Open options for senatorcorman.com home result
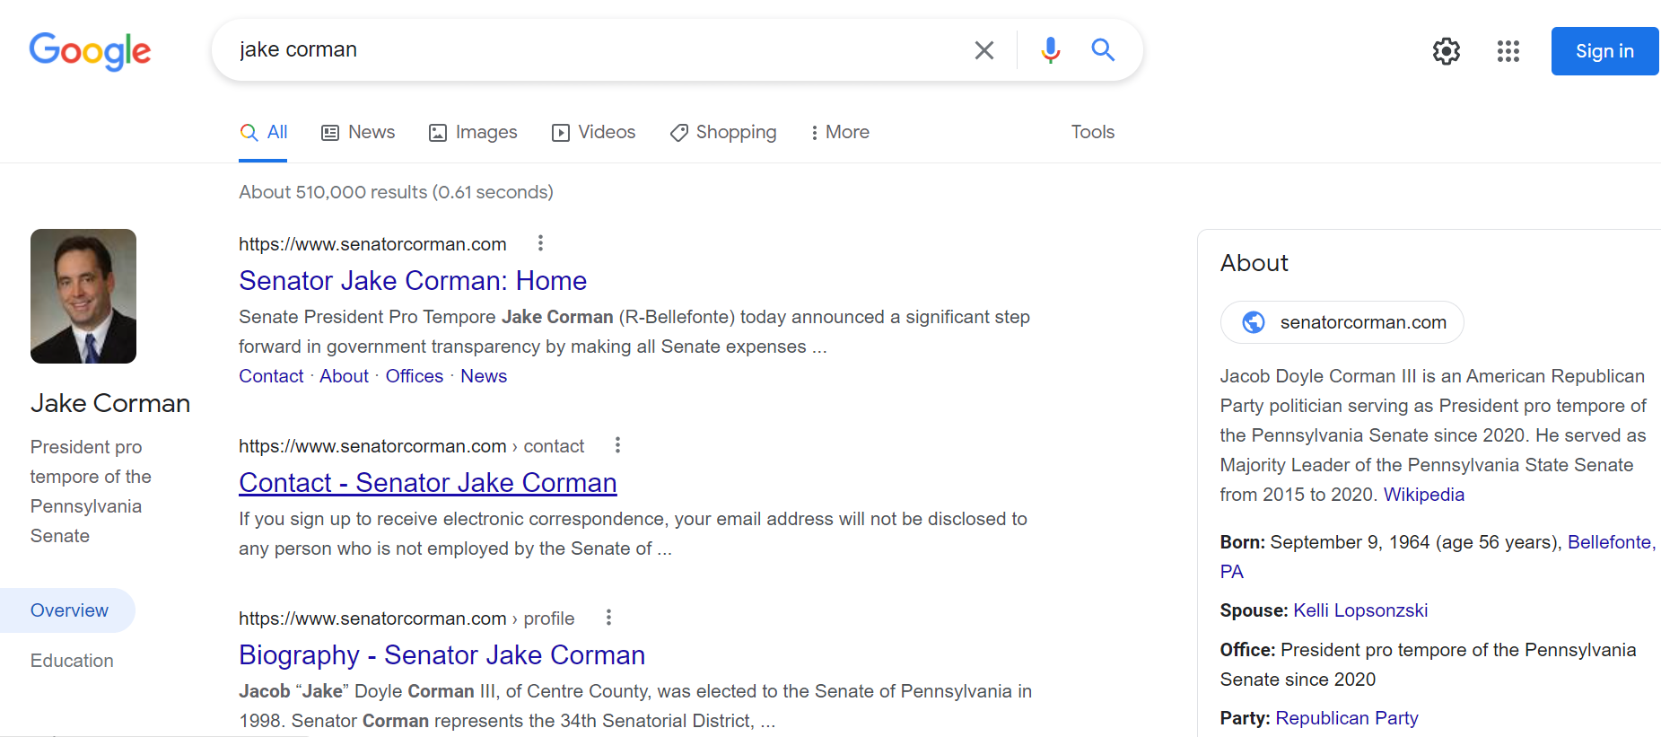This screenshot has width=1661, height=737. tap(540, 243)
